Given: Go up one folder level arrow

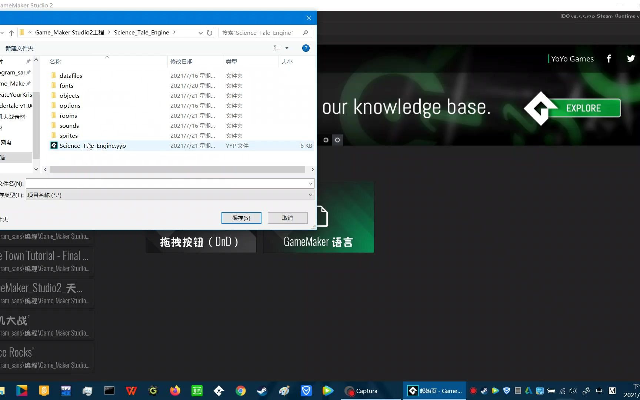Looking at the screenshot, I should pyautogui.click(x=11, y=33).
